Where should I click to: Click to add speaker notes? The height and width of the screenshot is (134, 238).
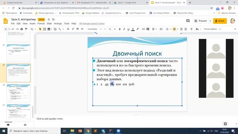point(49,119)
